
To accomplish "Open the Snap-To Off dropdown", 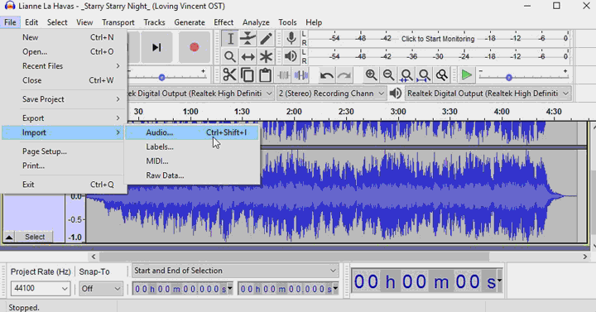I will (101, 289).
